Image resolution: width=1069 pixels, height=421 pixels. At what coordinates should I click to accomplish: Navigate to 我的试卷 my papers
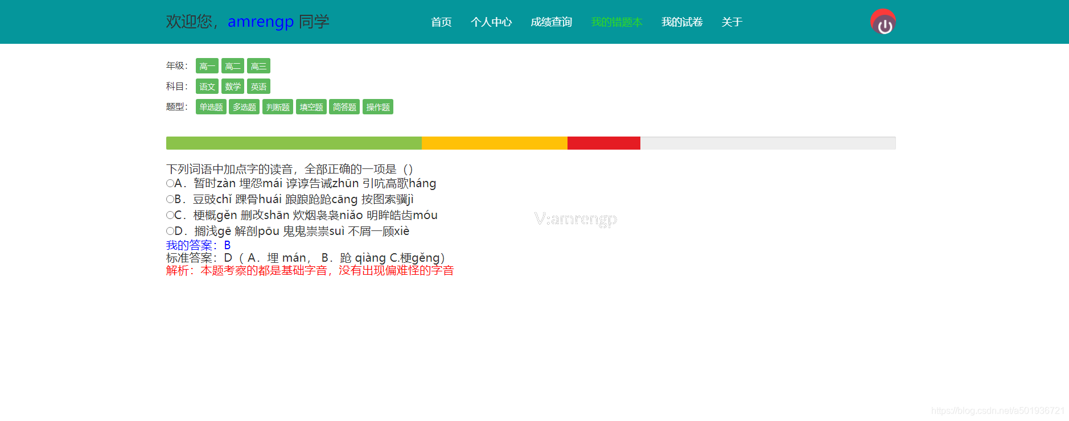682,22
